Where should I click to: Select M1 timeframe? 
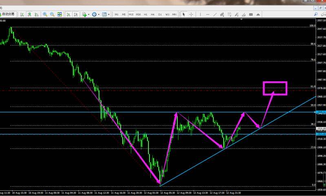pyautogui.click(x=117, y=14)
